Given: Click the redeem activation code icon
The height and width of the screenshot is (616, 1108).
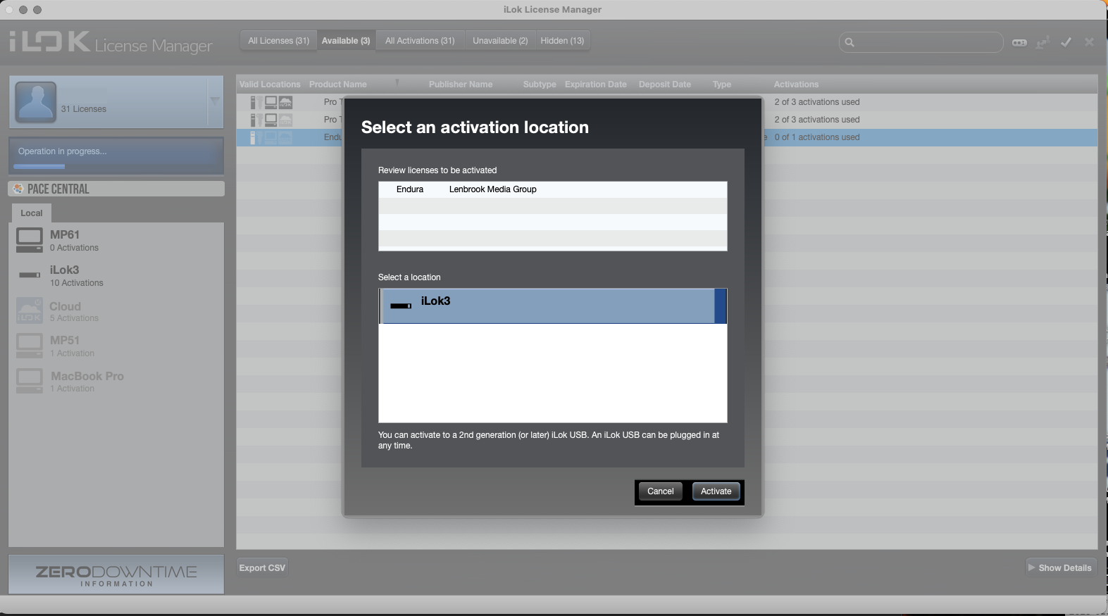Looking at the screenshot, I should pos(1019,42).
